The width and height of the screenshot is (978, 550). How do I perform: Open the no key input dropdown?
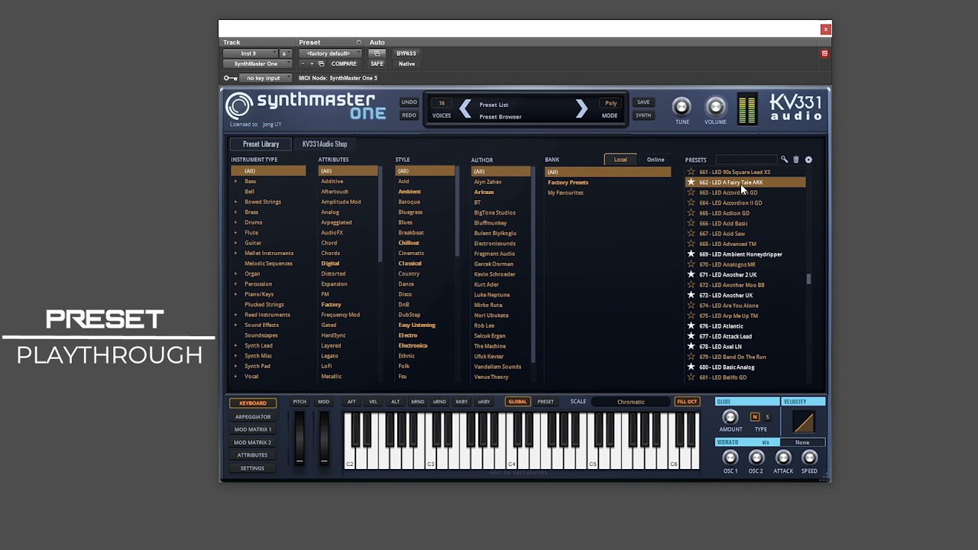coord(265,78)
